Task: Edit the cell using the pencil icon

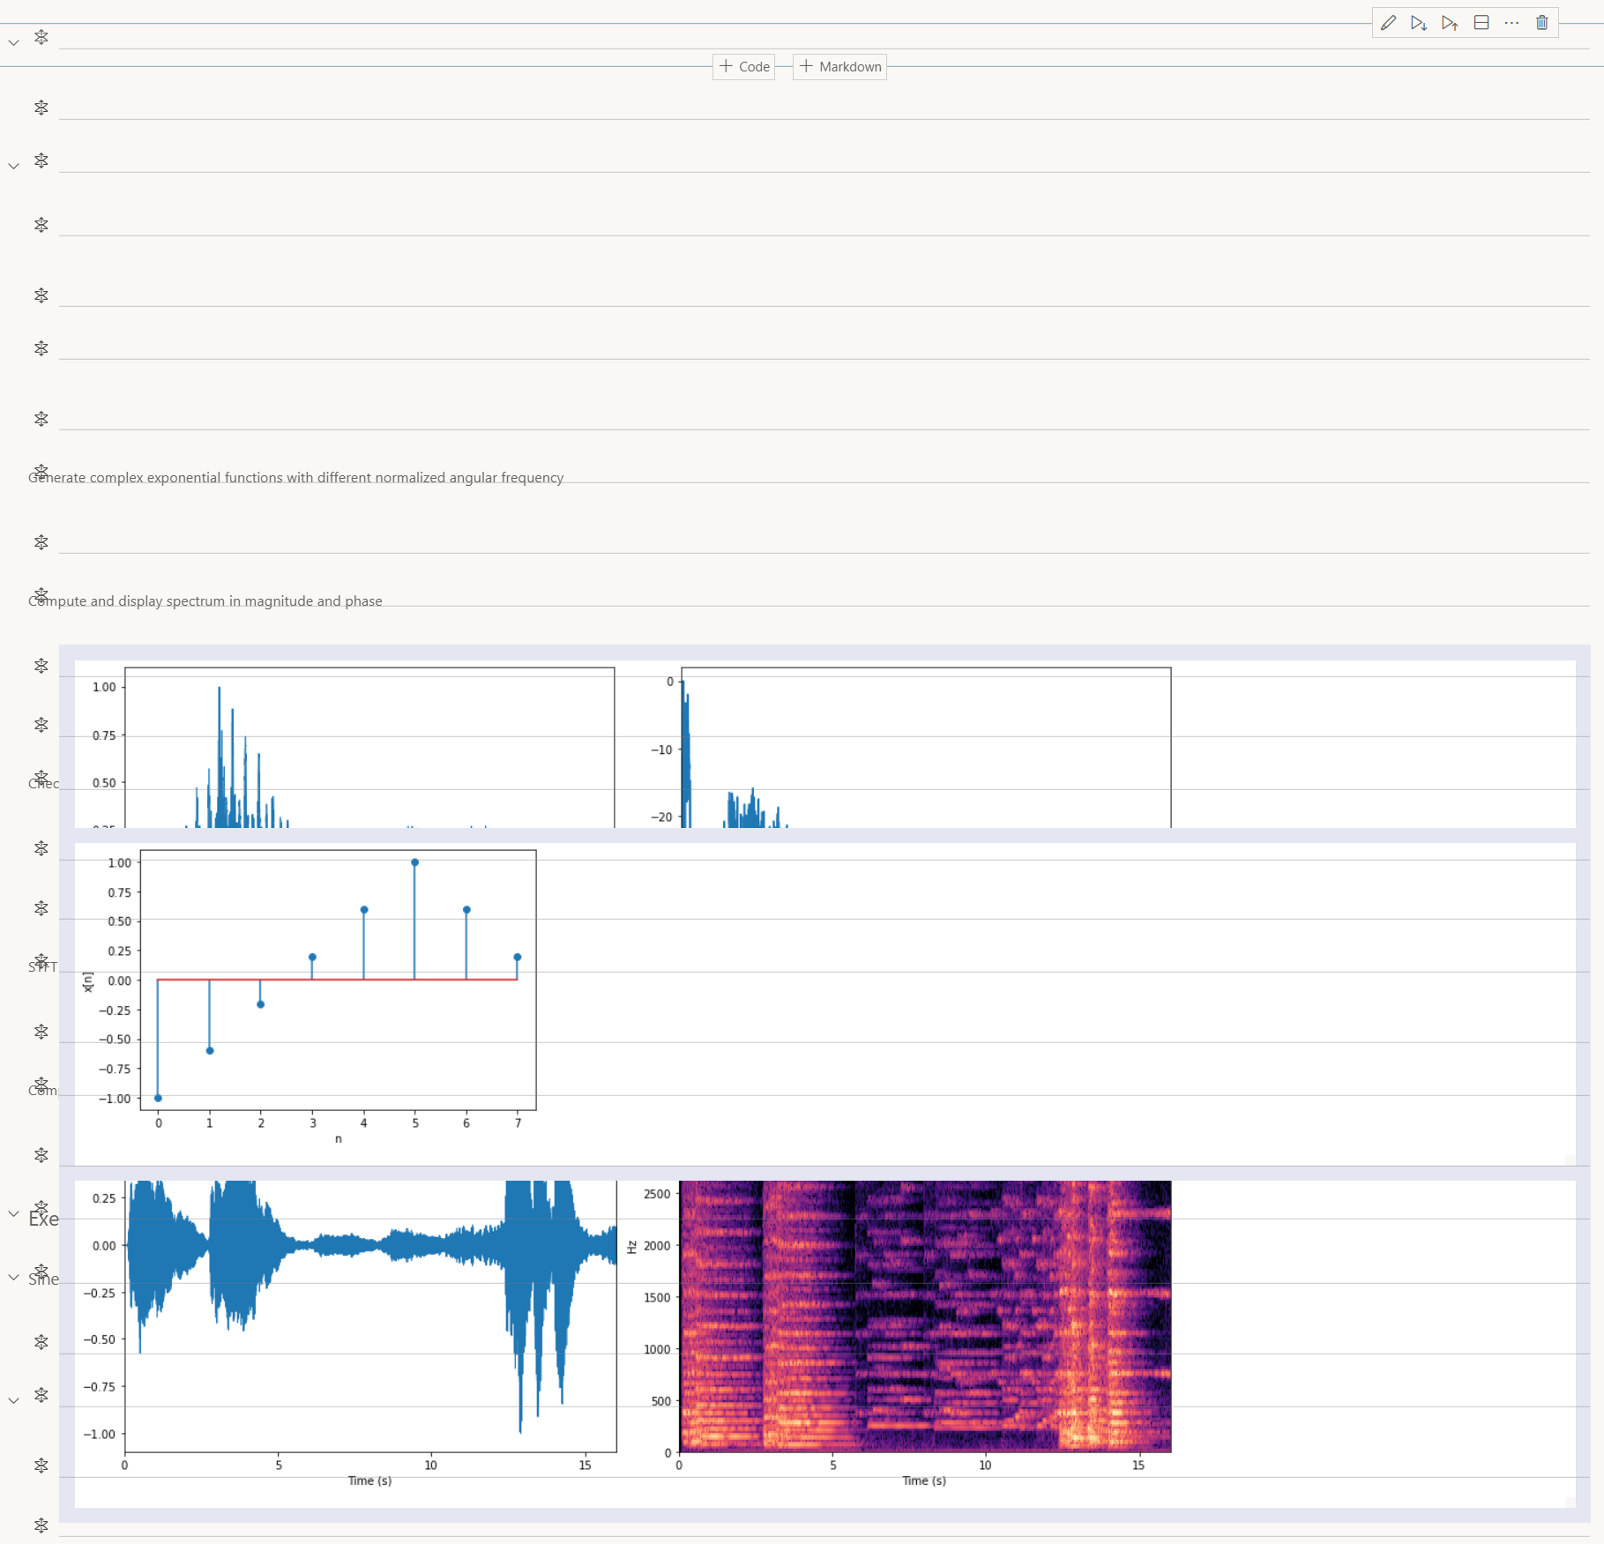Action: coord(1388,22)
